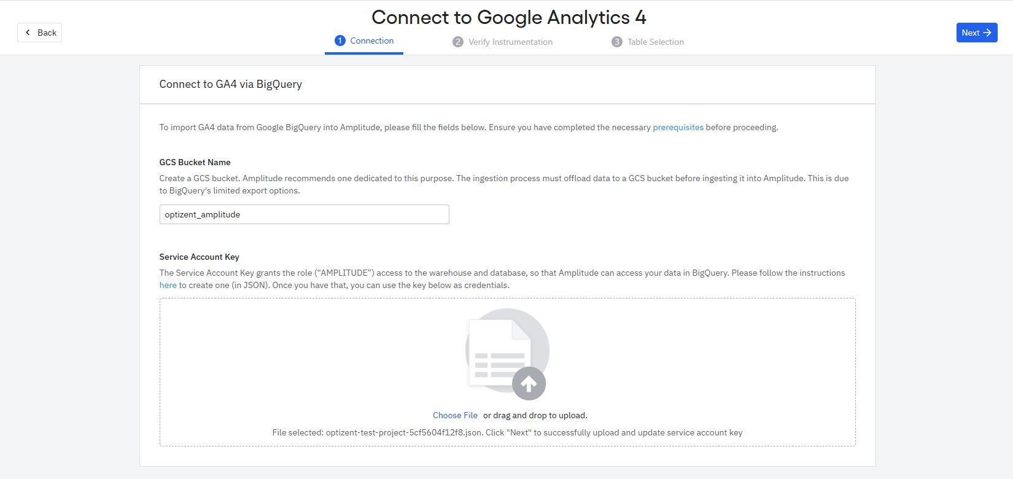Click the step 1 Connection circle icon

click(341, 41)
